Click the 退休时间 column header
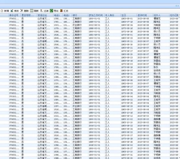The height and width of the screenshot is (159, 180). click(142, 15)
